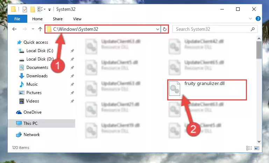Click the Up one level arrow
The width and height of the screenshot is (269, 163).
[40, 29]
